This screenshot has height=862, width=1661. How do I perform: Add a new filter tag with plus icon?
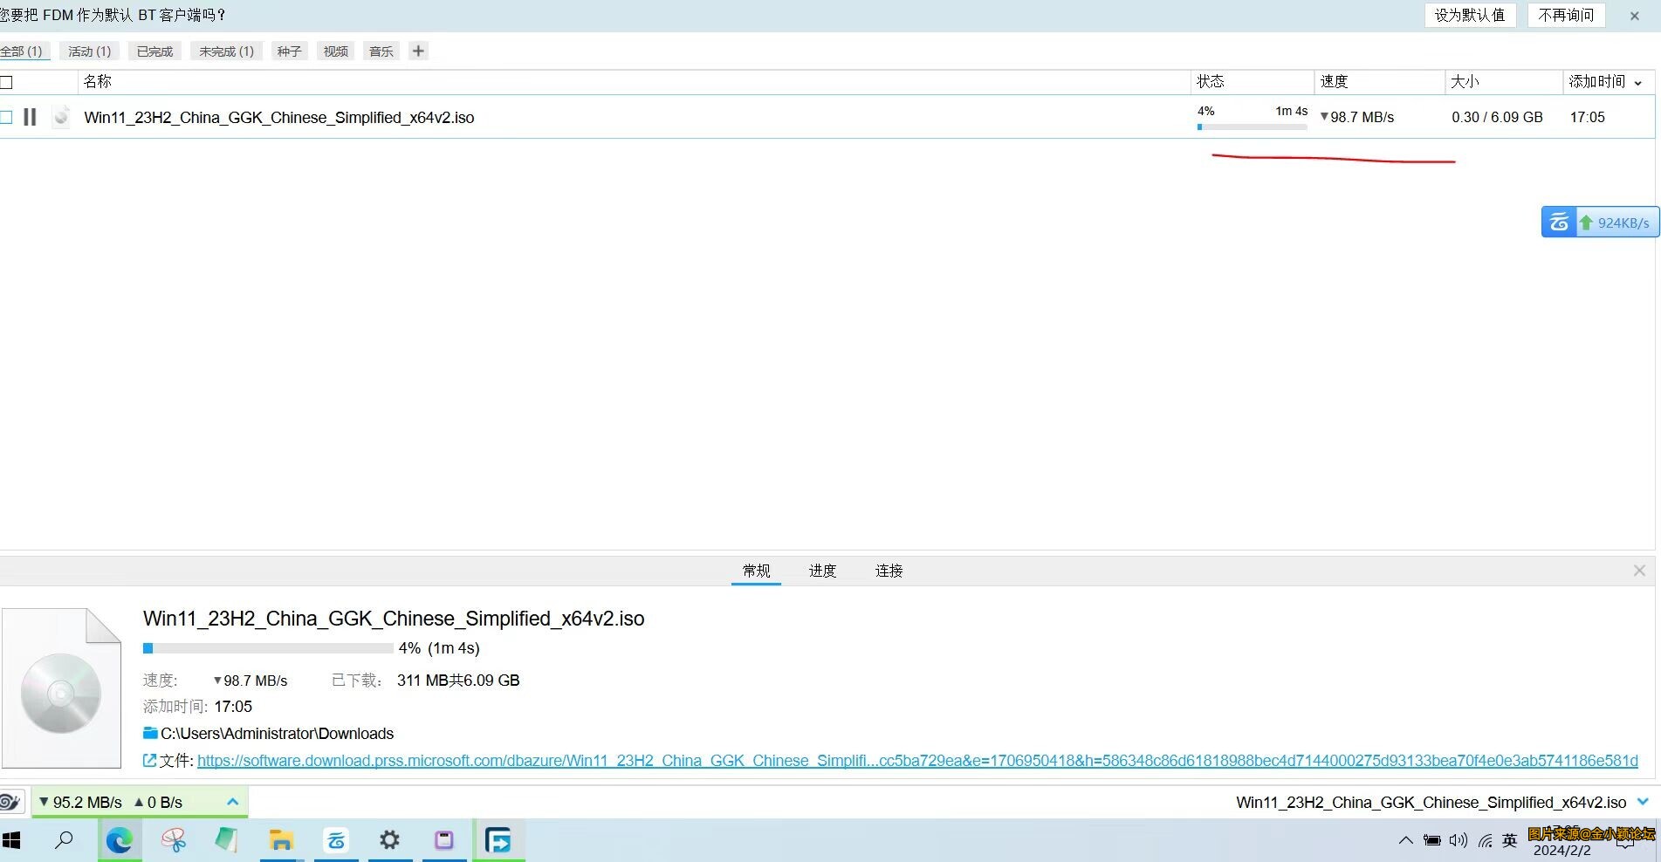coord(418,51)
